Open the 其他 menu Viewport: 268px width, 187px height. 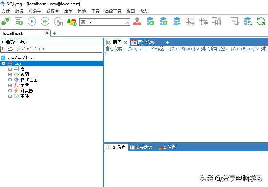[82, 11]
